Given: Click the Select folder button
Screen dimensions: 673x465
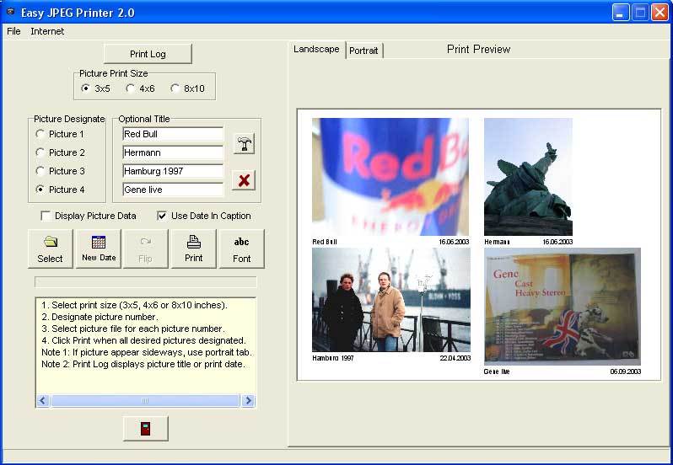Looking at the screenshot, I should tap(51, 249).
